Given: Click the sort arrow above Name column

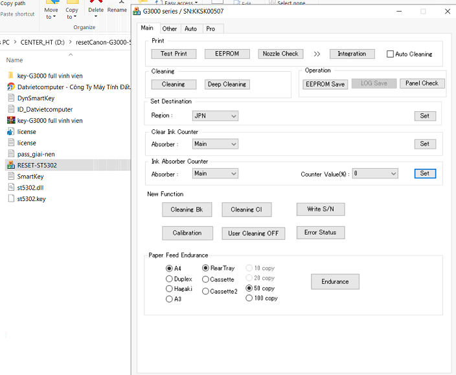Looking at the screenshot, I should point(71,54).
